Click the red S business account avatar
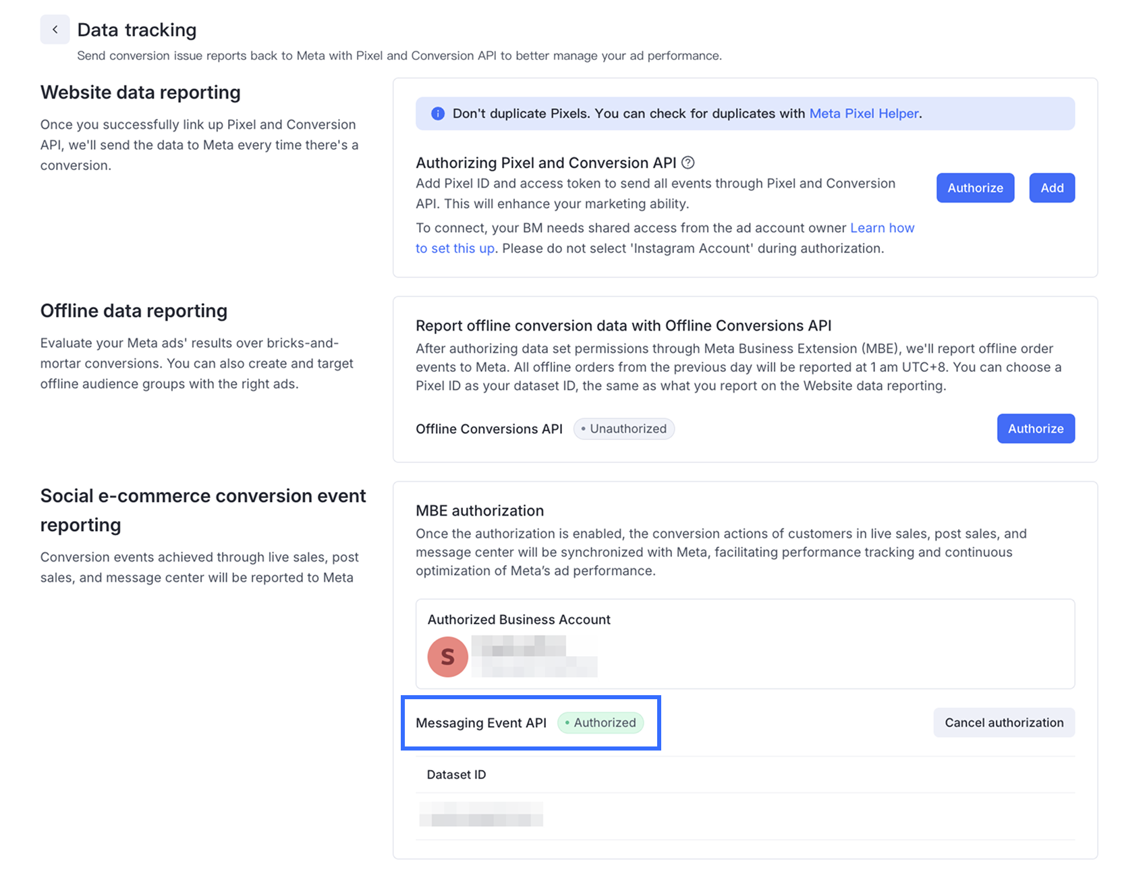Viewport: 1147px width, 872px height. coord(448,657)
